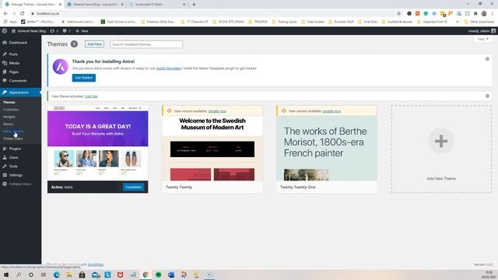Viewport: 498px width, 280px height.
Task: Open Settings in the sidebar
Action: pyautogui.click(x=16, y=175)
